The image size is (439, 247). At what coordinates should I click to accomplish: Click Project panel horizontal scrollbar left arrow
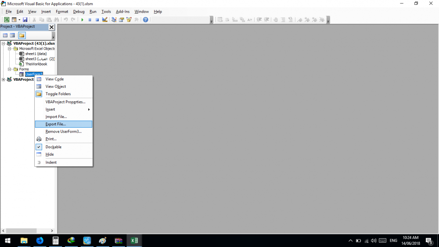[x=4, y=231]
